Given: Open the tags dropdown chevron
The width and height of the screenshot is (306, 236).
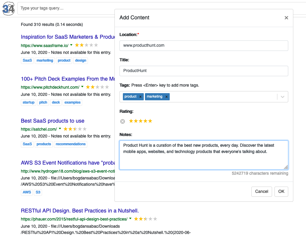Looking at the screenshot, I should (x=282, y=97).
